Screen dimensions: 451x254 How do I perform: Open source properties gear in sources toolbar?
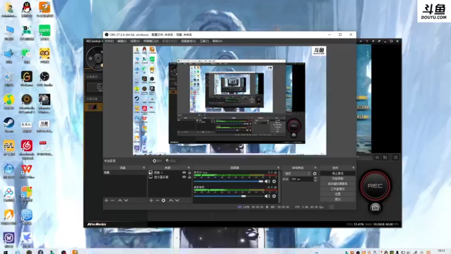pos(163,200)
